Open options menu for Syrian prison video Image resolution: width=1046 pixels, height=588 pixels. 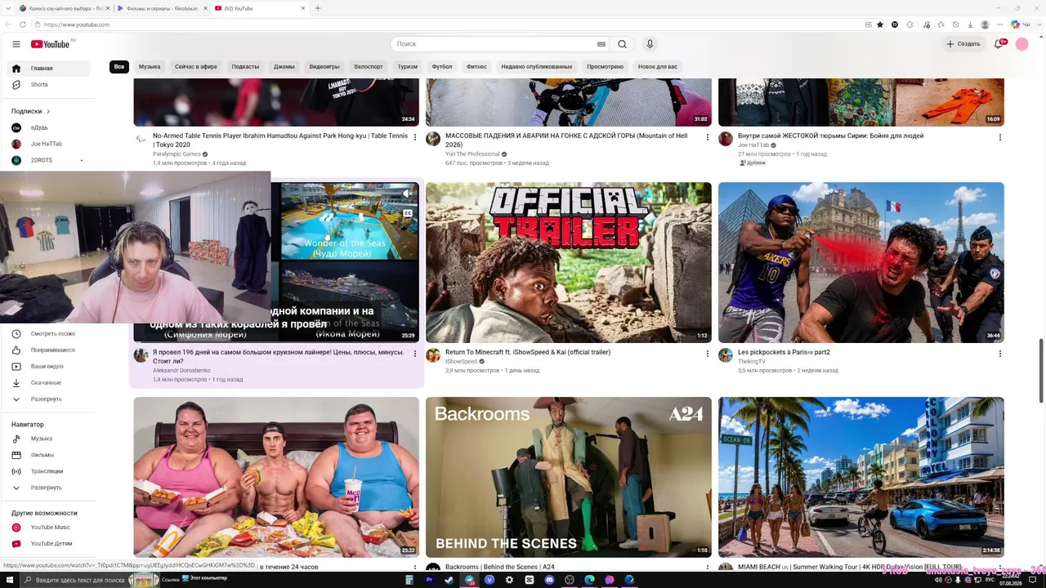pyautogui.click(x=999, y=137)
